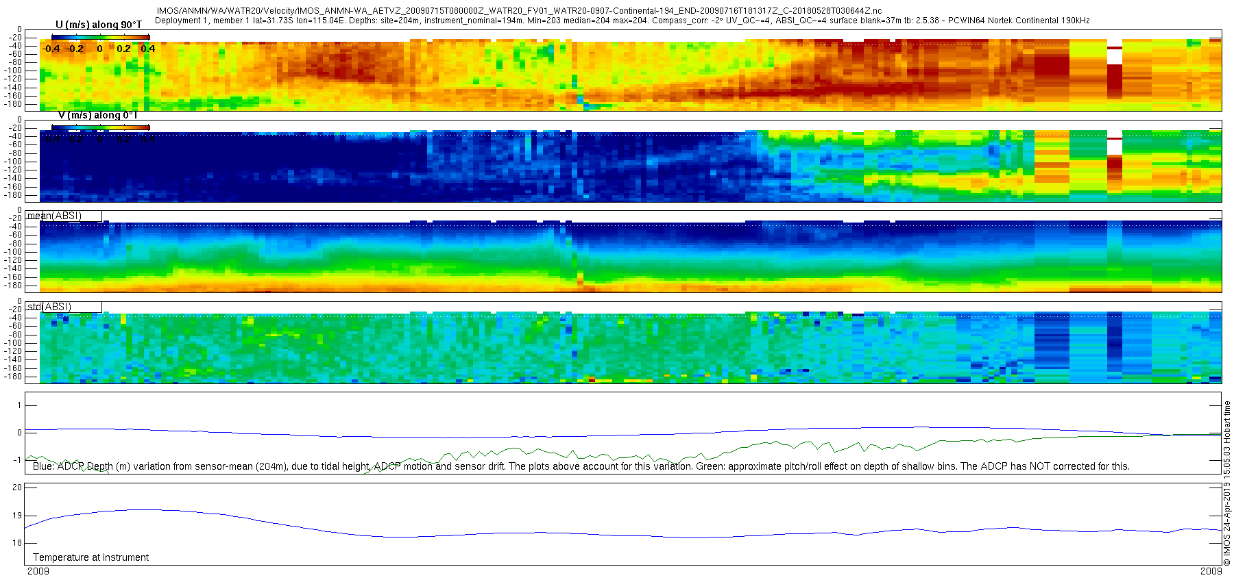
Task: Click the '-160' depth tick of mean ABSI panel
Action: (14, 277)
